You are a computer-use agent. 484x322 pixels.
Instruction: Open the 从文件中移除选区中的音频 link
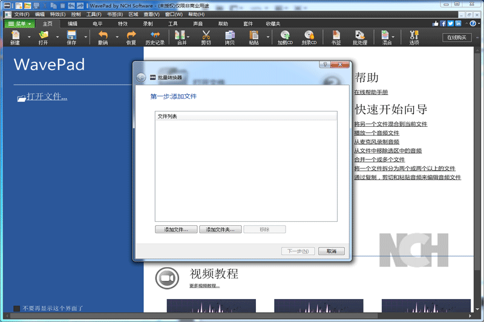point(388,150)
